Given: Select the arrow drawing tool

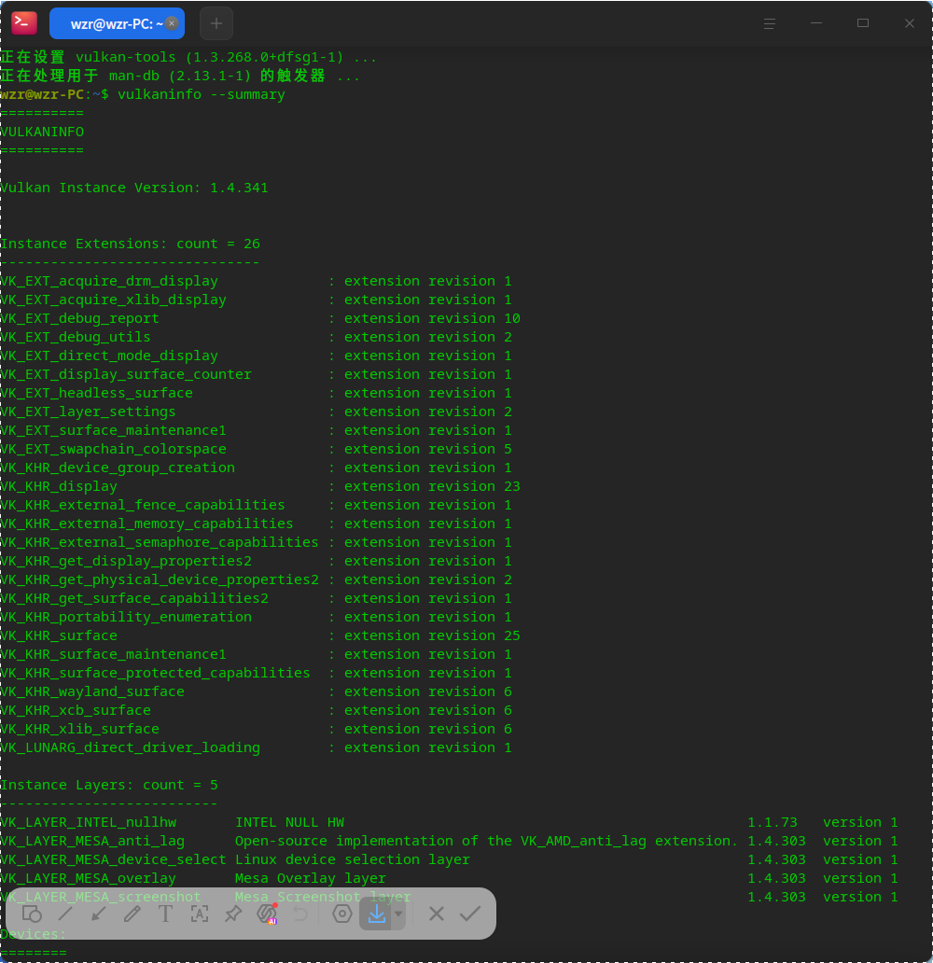Looking at the screenshot, I should point(98,914).
